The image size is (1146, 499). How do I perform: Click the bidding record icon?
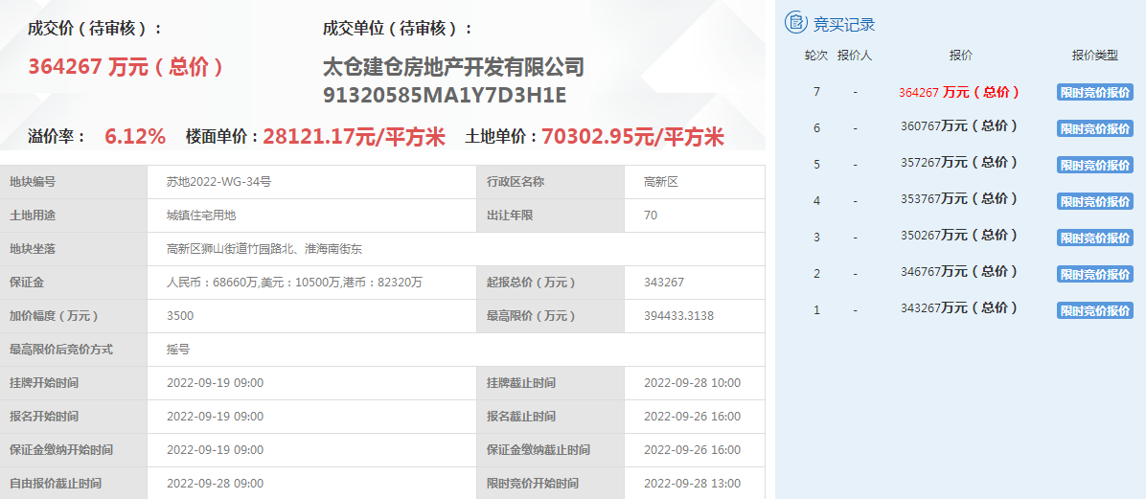[796, 23]
